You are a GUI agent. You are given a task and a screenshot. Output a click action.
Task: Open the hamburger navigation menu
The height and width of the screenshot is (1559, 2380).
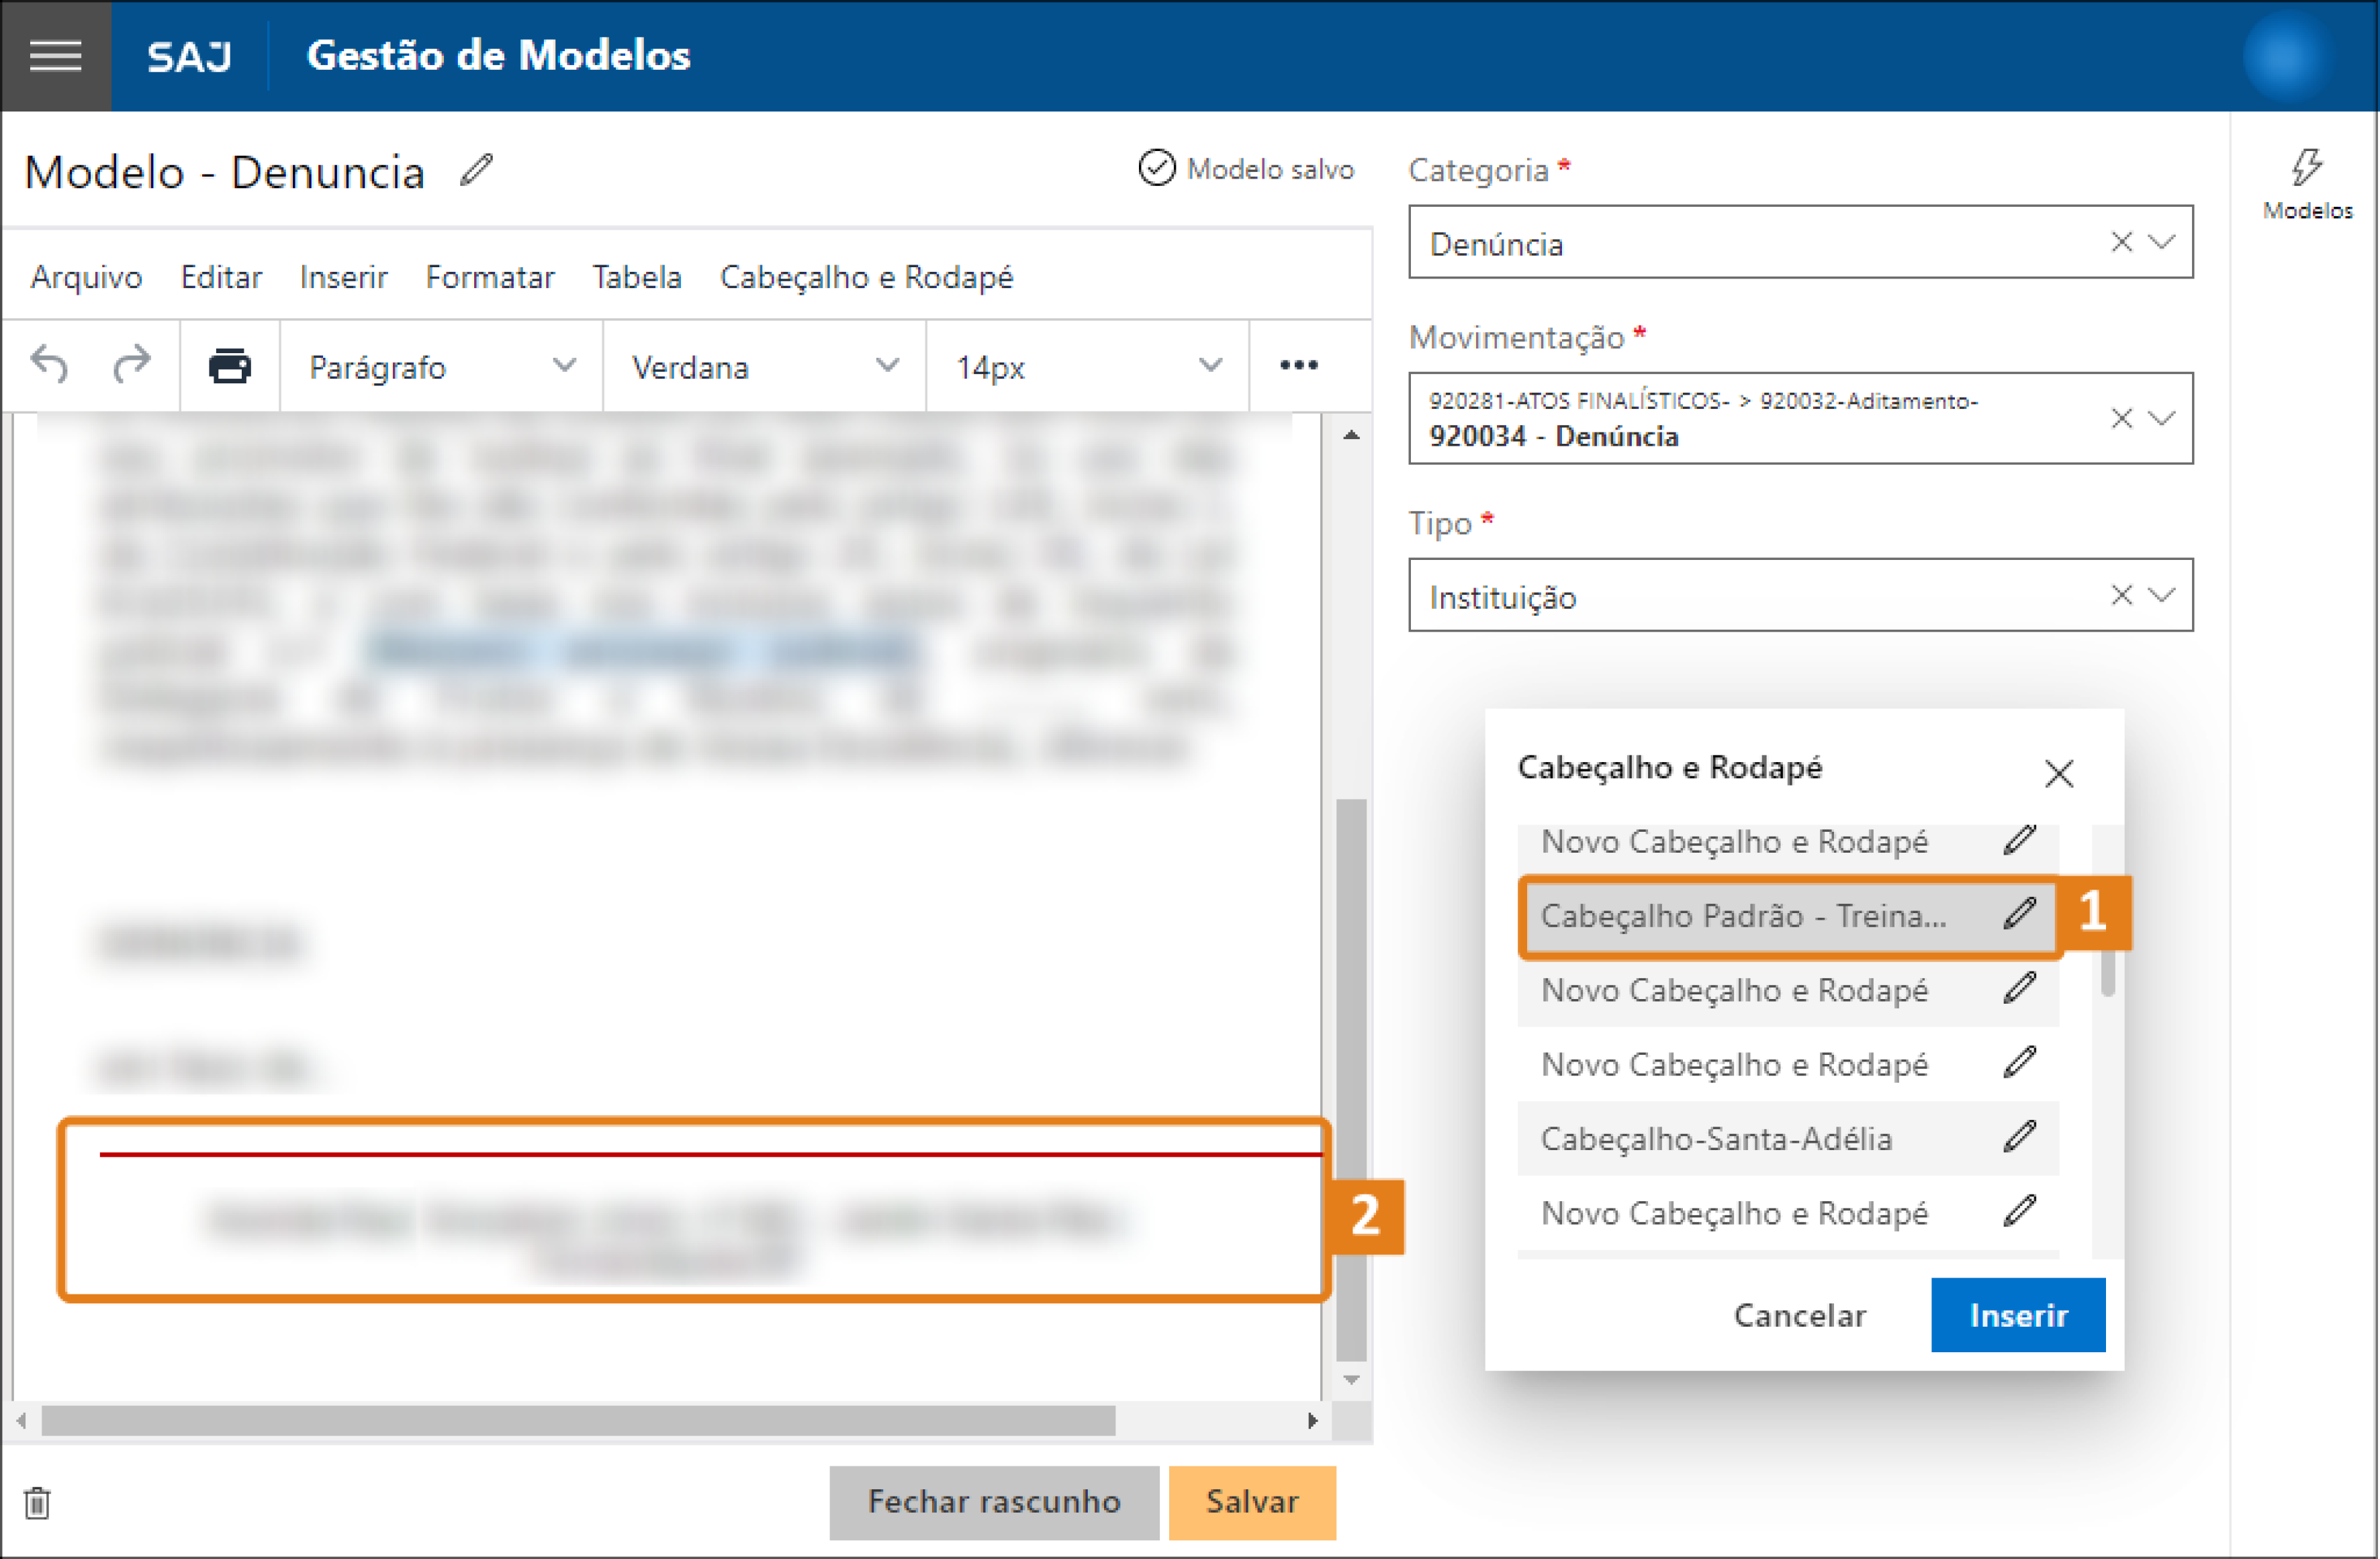click(55, 56)
